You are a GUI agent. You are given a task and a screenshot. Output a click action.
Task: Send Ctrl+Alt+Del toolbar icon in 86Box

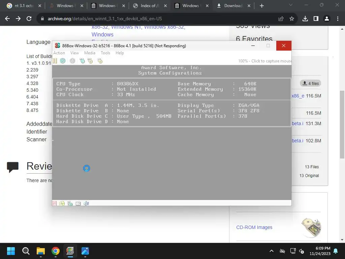point(82,61)
